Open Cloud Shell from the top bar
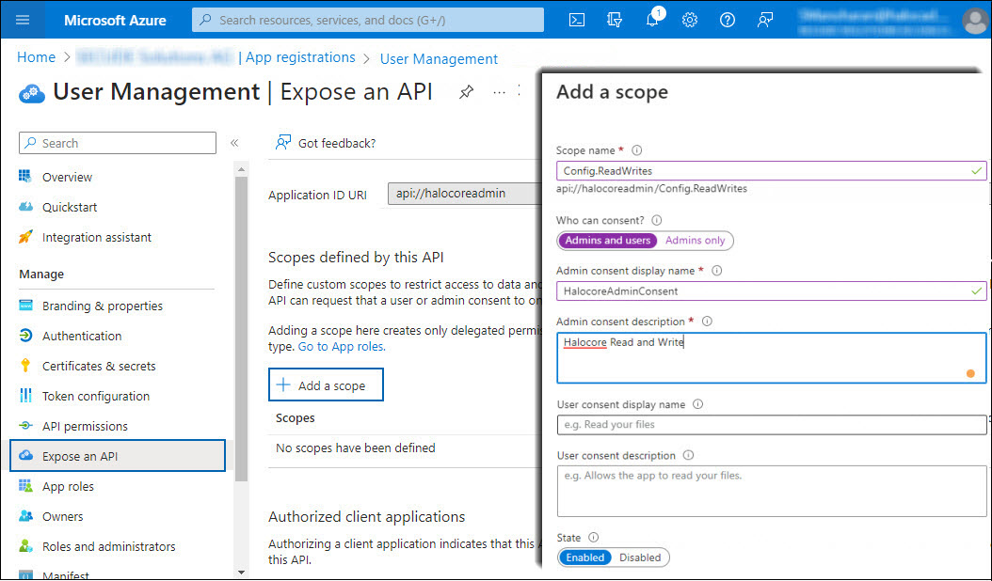The width and height of the screenshot is (992, 581). pyautogui.click(x=578, y=20)
